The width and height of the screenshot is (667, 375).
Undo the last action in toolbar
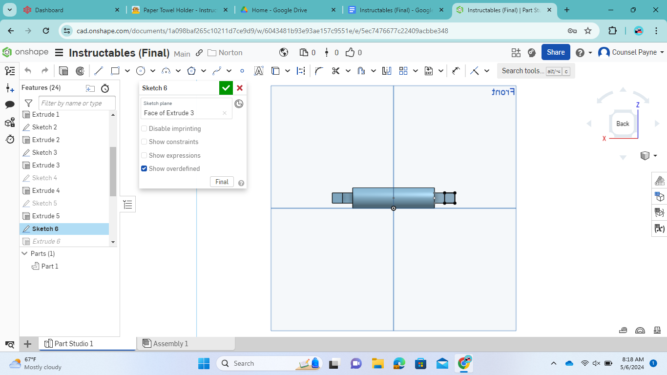[28, 71]
